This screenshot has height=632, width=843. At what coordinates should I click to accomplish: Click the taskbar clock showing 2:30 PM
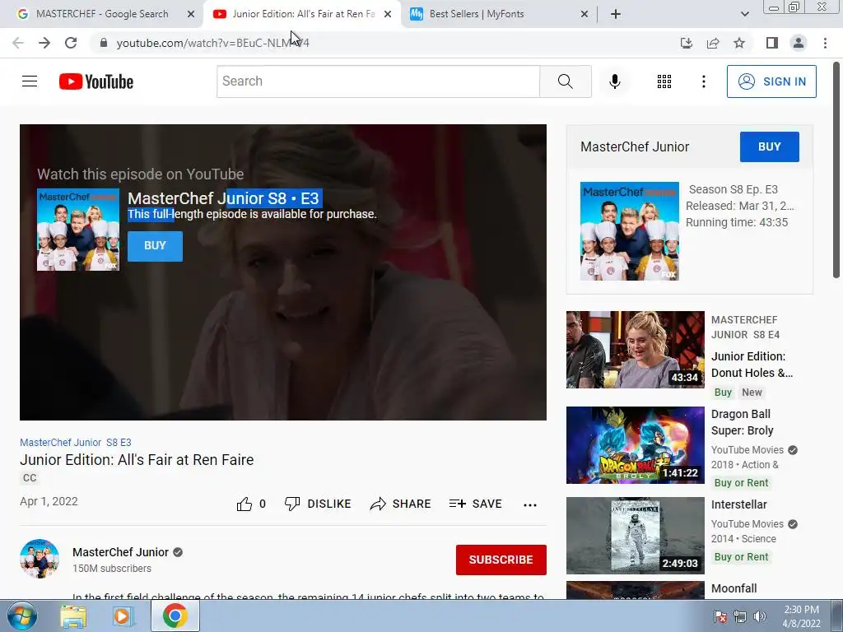click(801, 616)
